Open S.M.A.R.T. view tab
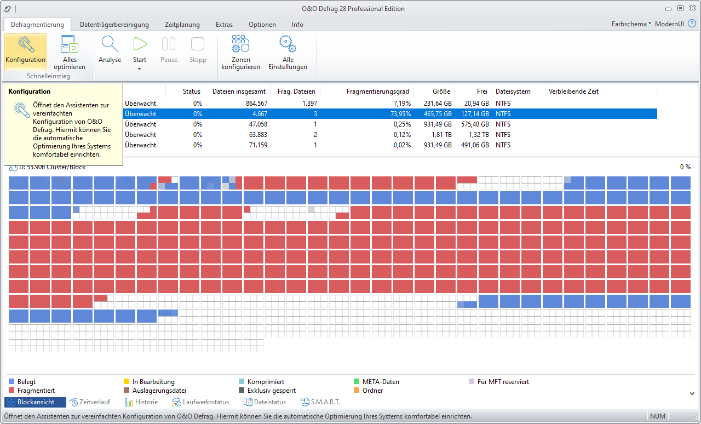 click(320, 402)
